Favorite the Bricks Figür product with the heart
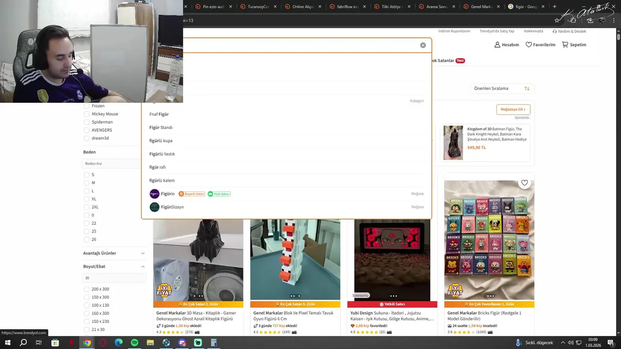621x349 pixels. [x=524, y=183]
